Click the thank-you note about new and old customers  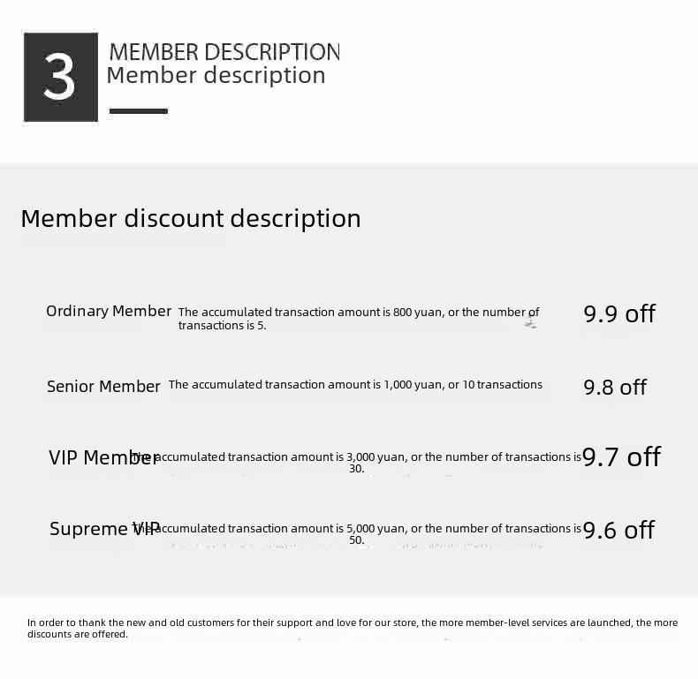[x=353, y=629]
